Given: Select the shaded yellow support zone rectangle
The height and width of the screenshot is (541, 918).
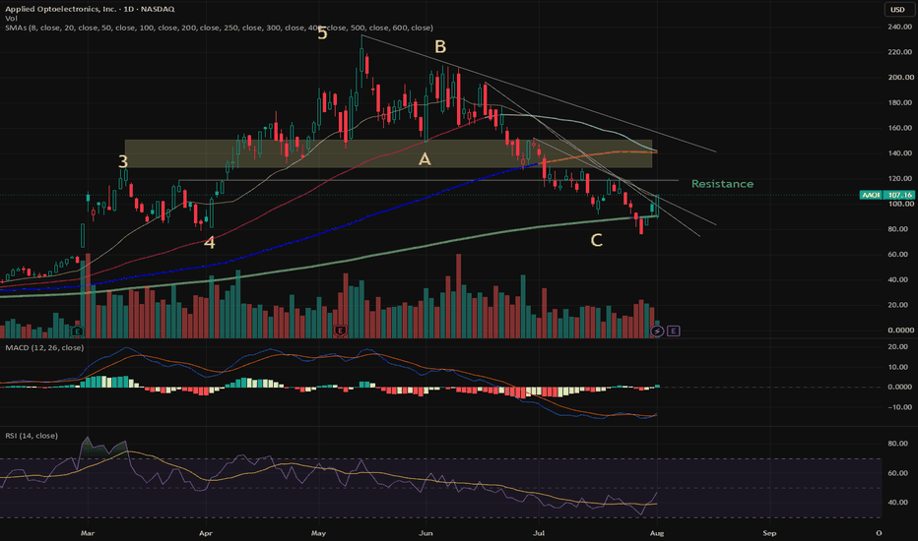Looking at the screenshot, I should pyautogui.click(x=388, y=153).
